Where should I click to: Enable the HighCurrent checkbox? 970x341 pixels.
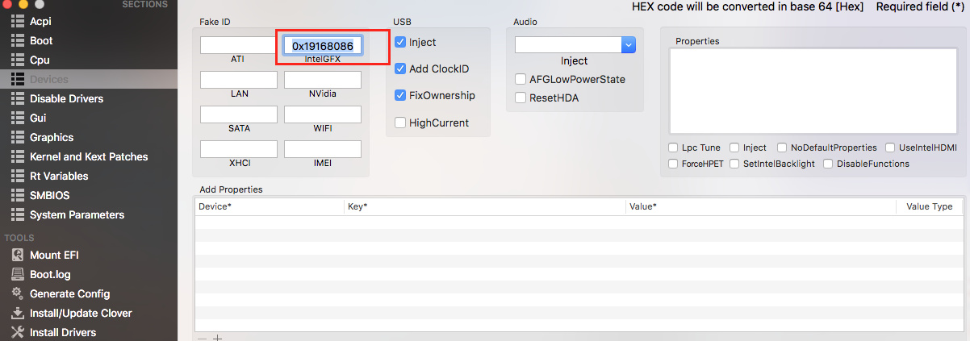[x=400, y=123]
